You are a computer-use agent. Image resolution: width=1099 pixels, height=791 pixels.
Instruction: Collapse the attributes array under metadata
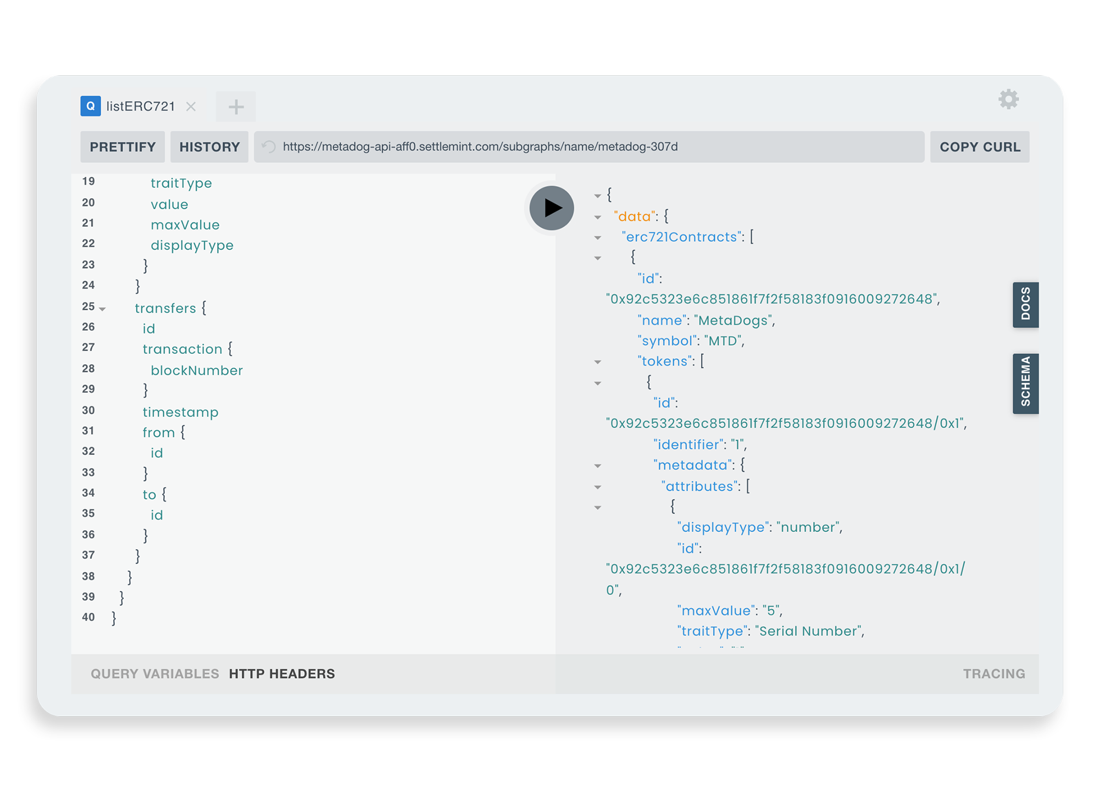(x=597, y=487)
